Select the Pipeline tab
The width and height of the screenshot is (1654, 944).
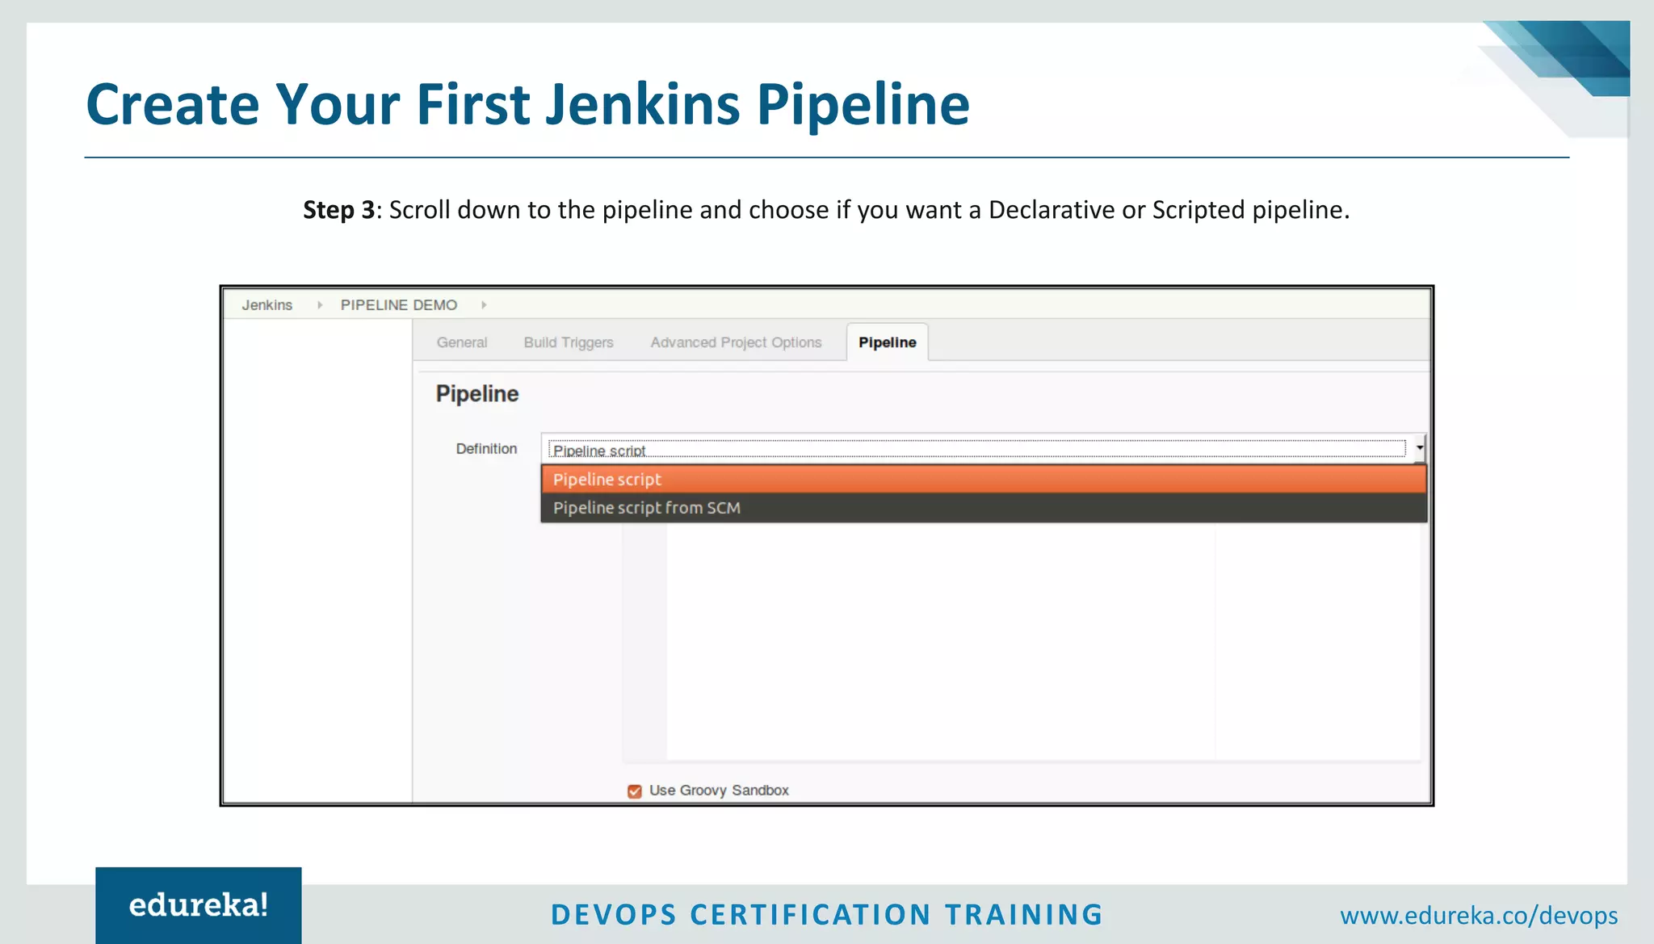(x=888, y=342)
